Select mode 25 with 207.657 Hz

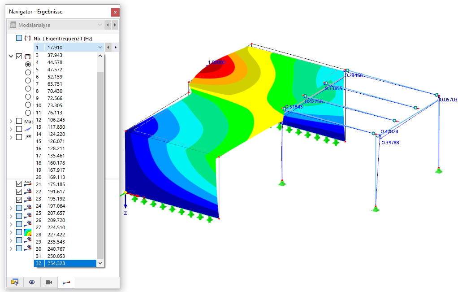pyautogui.click(x=65, y=213)
